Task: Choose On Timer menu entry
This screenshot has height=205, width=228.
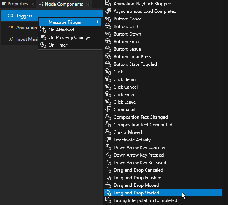Action: [70, 45]
